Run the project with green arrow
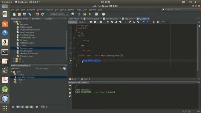 [90, 14]
